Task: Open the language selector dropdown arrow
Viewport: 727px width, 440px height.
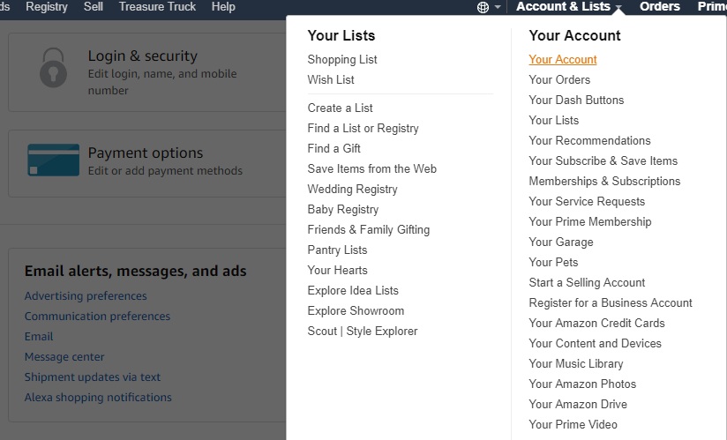Action: pyautogui.click(x=498, y=8)
